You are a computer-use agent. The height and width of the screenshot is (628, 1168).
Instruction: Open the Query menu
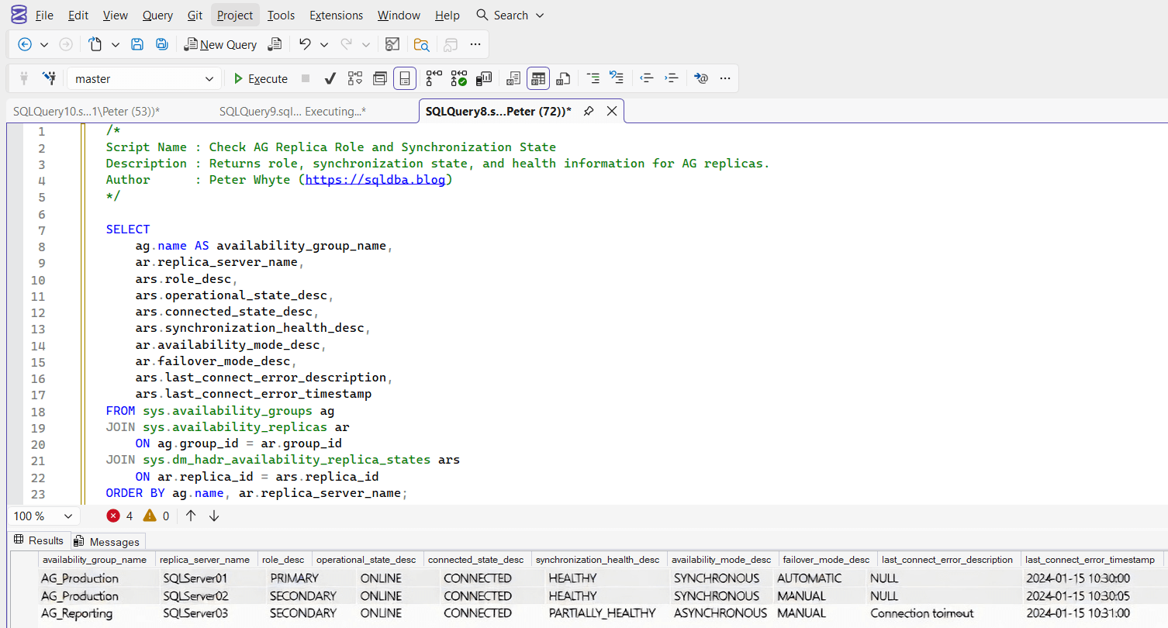pyautogui.click(x=157, y=16)
